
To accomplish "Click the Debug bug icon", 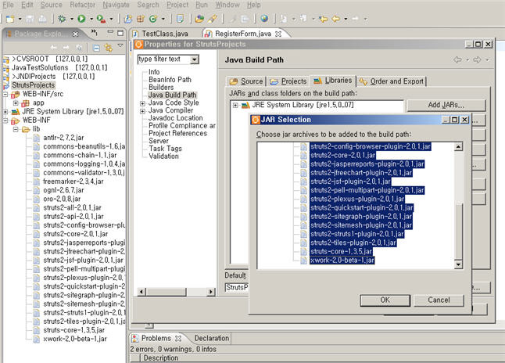I will pos(62,19).
